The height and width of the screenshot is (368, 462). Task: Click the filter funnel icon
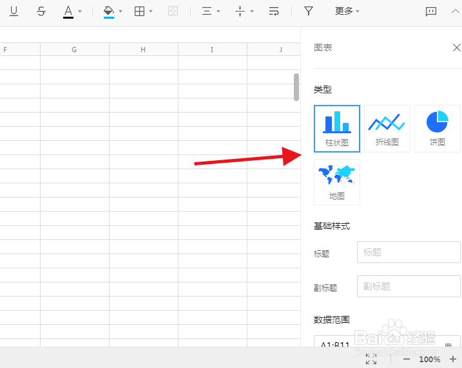click(x=309, y=11)
